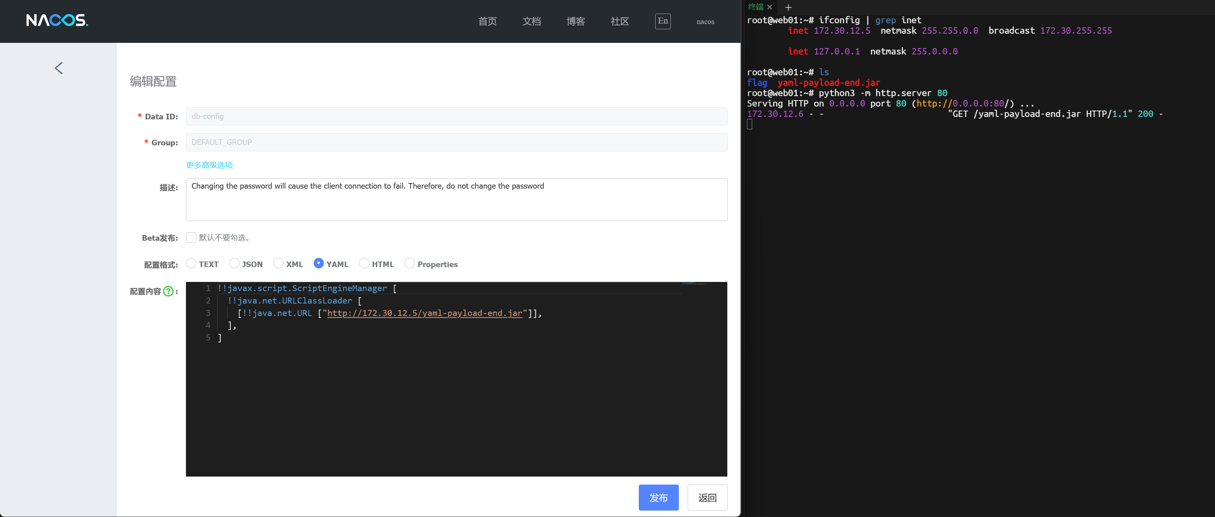
Task: Switch language with the En button
Action: click(662, 21)
